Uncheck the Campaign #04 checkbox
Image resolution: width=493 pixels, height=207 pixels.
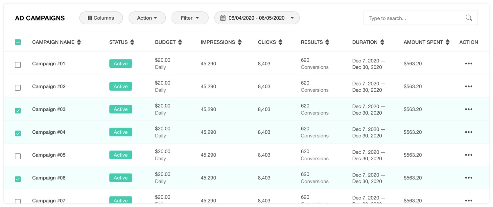pos(18,133)
